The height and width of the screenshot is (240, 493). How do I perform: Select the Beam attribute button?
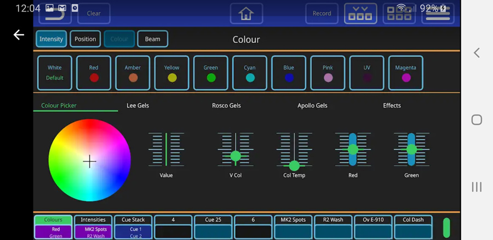point(152,39)
